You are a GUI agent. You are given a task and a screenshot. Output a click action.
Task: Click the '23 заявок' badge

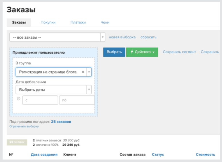(17, 142)
